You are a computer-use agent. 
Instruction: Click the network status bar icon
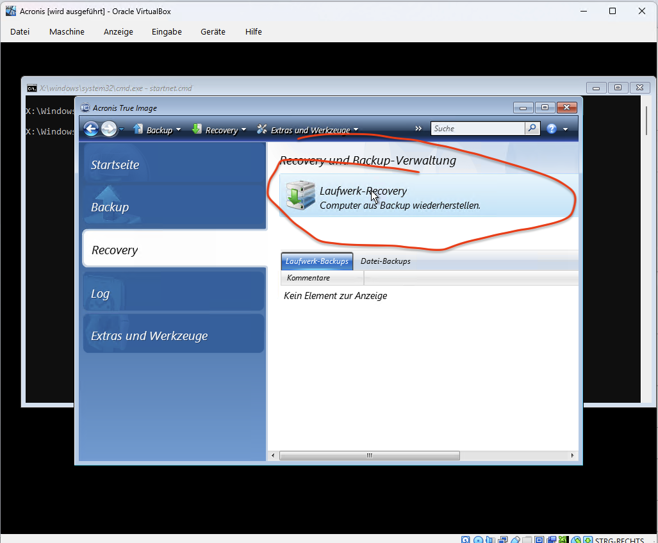coord(503,540)
